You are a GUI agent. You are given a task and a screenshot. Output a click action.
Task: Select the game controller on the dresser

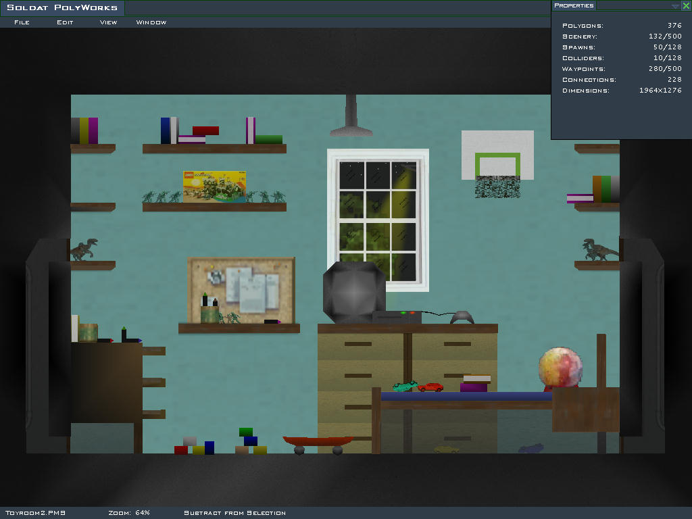pyautogui.click(x=462, y=316)
